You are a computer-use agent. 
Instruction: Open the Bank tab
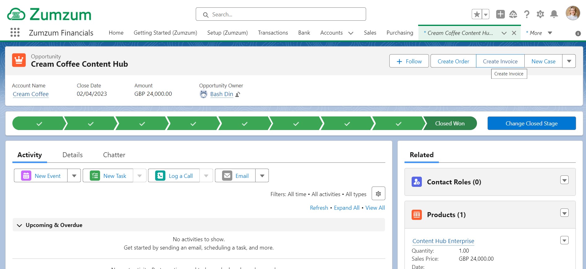(304, 33)
